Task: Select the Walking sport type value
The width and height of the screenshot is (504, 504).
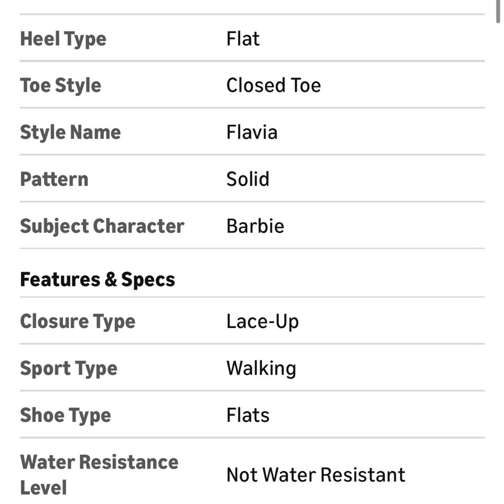Action: [x=261, y=368]
